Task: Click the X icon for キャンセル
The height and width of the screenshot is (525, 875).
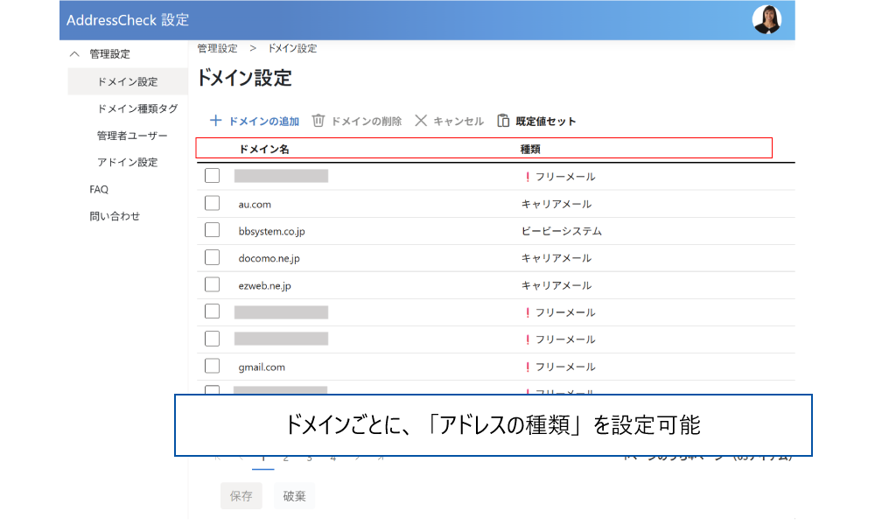Action: click(x=421, y=121)
